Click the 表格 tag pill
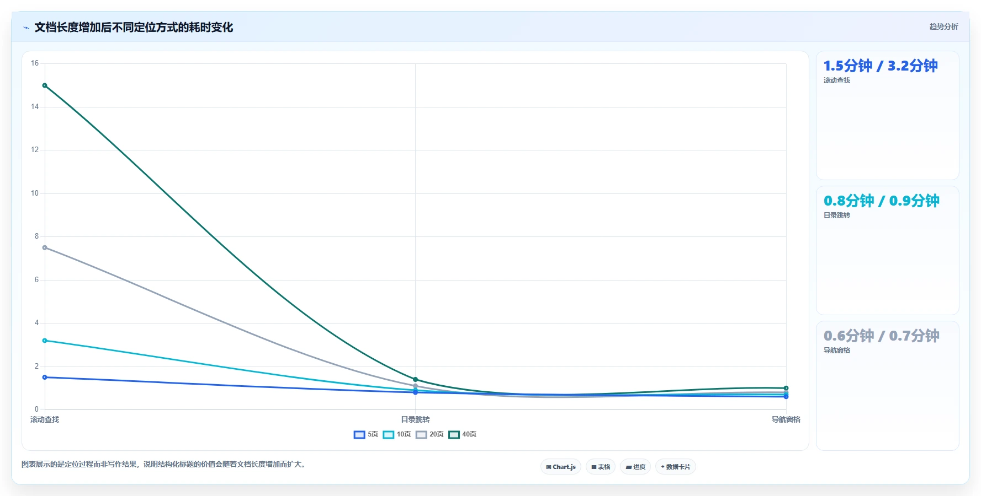Screen dimensions: 981x496 [601, 467]
